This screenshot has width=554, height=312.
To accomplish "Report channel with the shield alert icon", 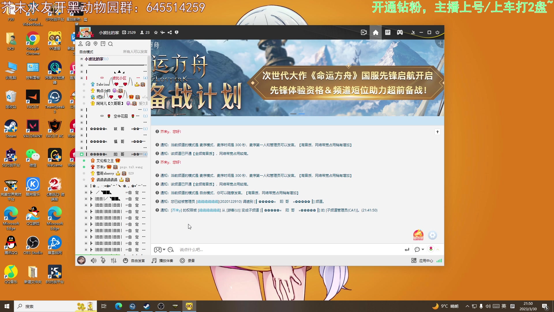I will click(x=177, y=32).
